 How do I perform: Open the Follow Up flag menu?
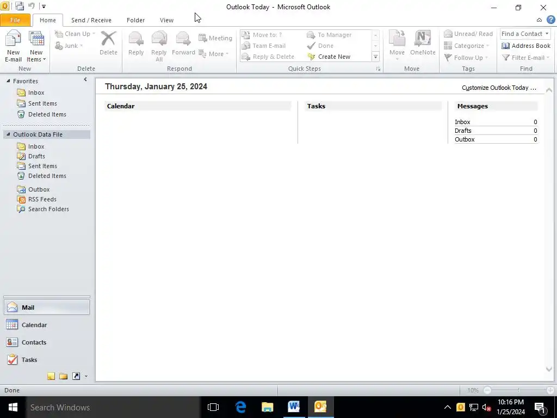pos(466,58)
